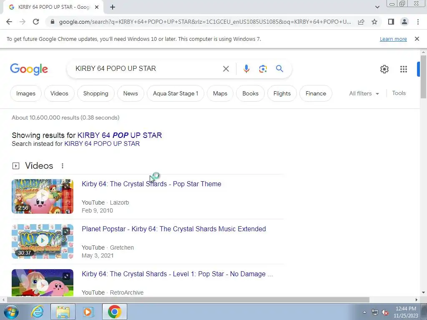
Task: Click the browser forward arrow
Action: (x=23, y=22)
